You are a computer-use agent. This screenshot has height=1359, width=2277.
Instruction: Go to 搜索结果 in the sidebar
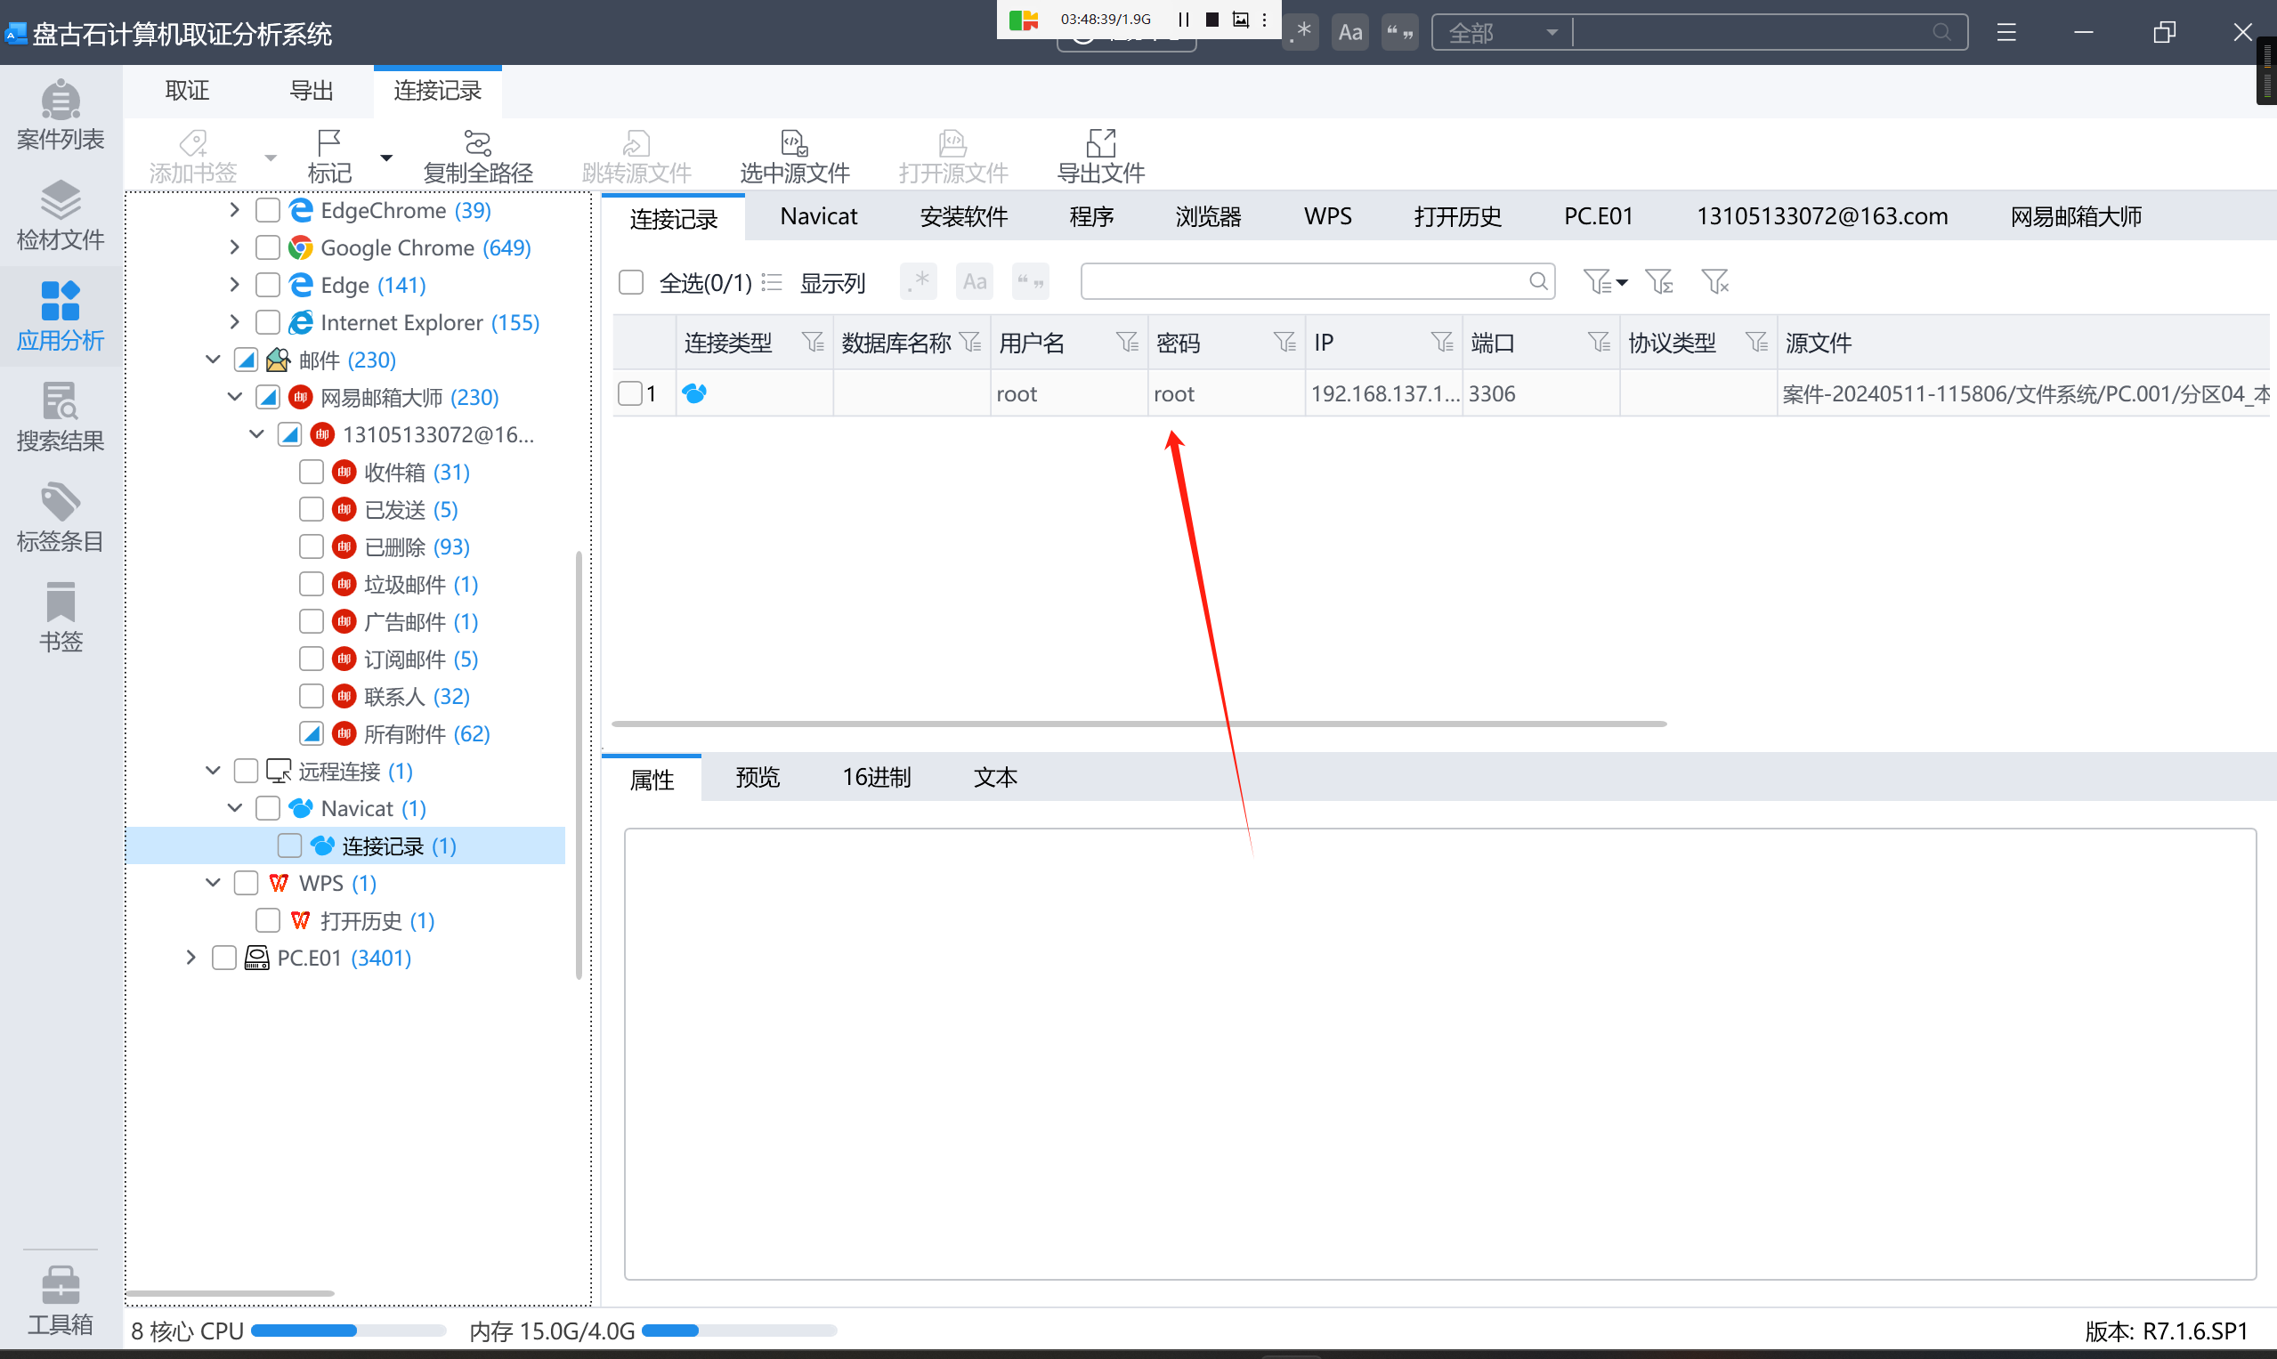pos(61,417)
